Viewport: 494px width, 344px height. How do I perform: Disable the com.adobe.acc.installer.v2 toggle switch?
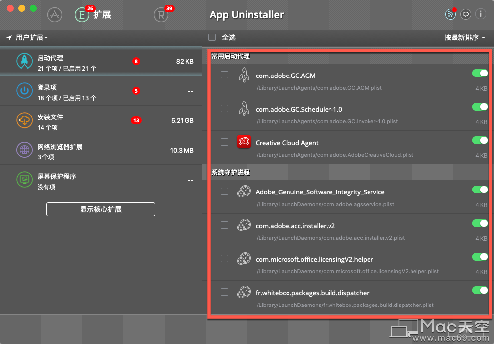pos(480,223)
